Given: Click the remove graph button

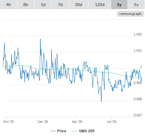Looking at the screenshot, I should (x=130, y=14).
